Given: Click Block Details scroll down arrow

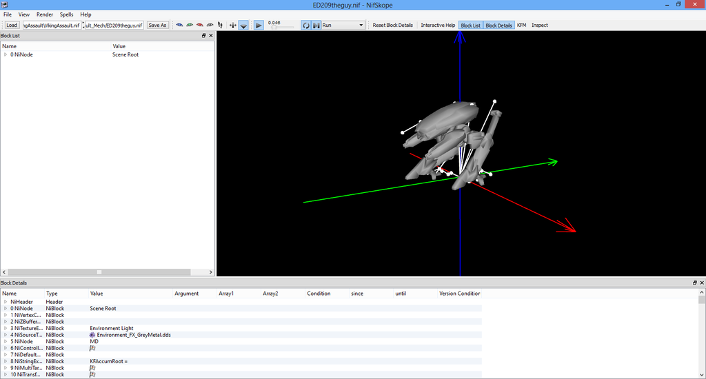Looking at the screenshot, I should pos(701,375).
